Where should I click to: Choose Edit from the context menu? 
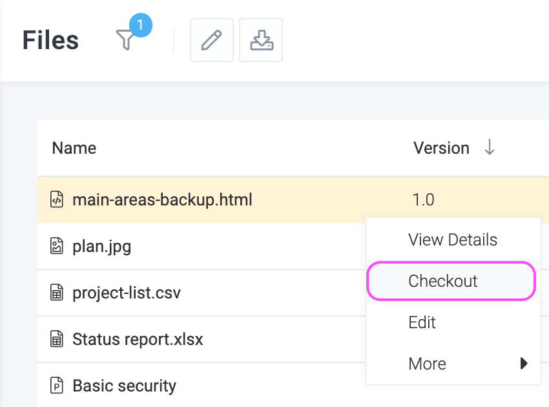pos(453,322)
